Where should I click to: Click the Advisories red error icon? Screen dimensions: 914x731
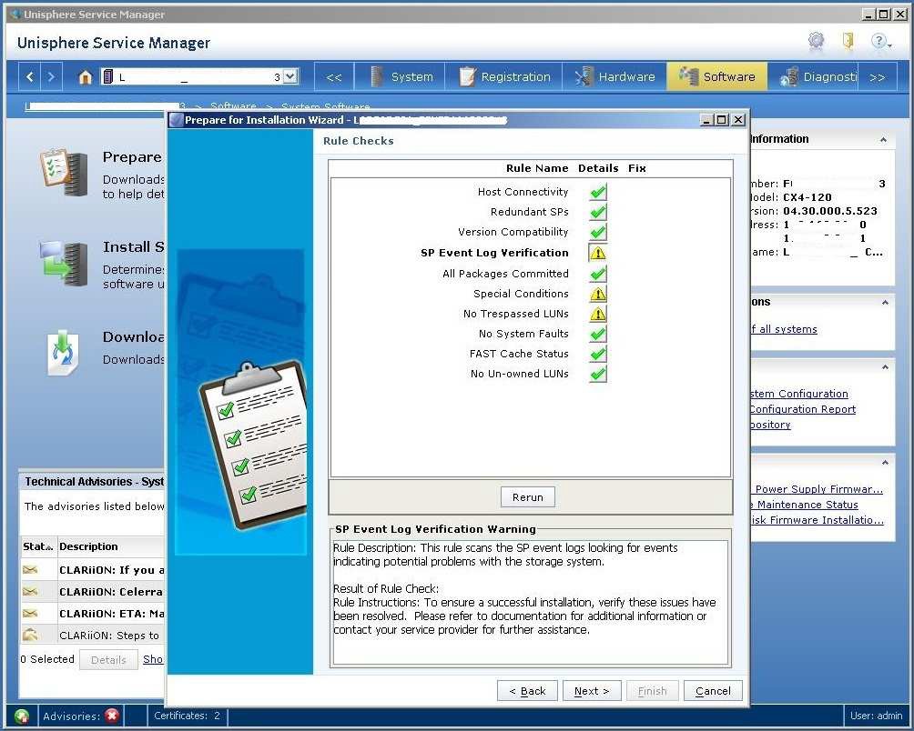(113, 716)
